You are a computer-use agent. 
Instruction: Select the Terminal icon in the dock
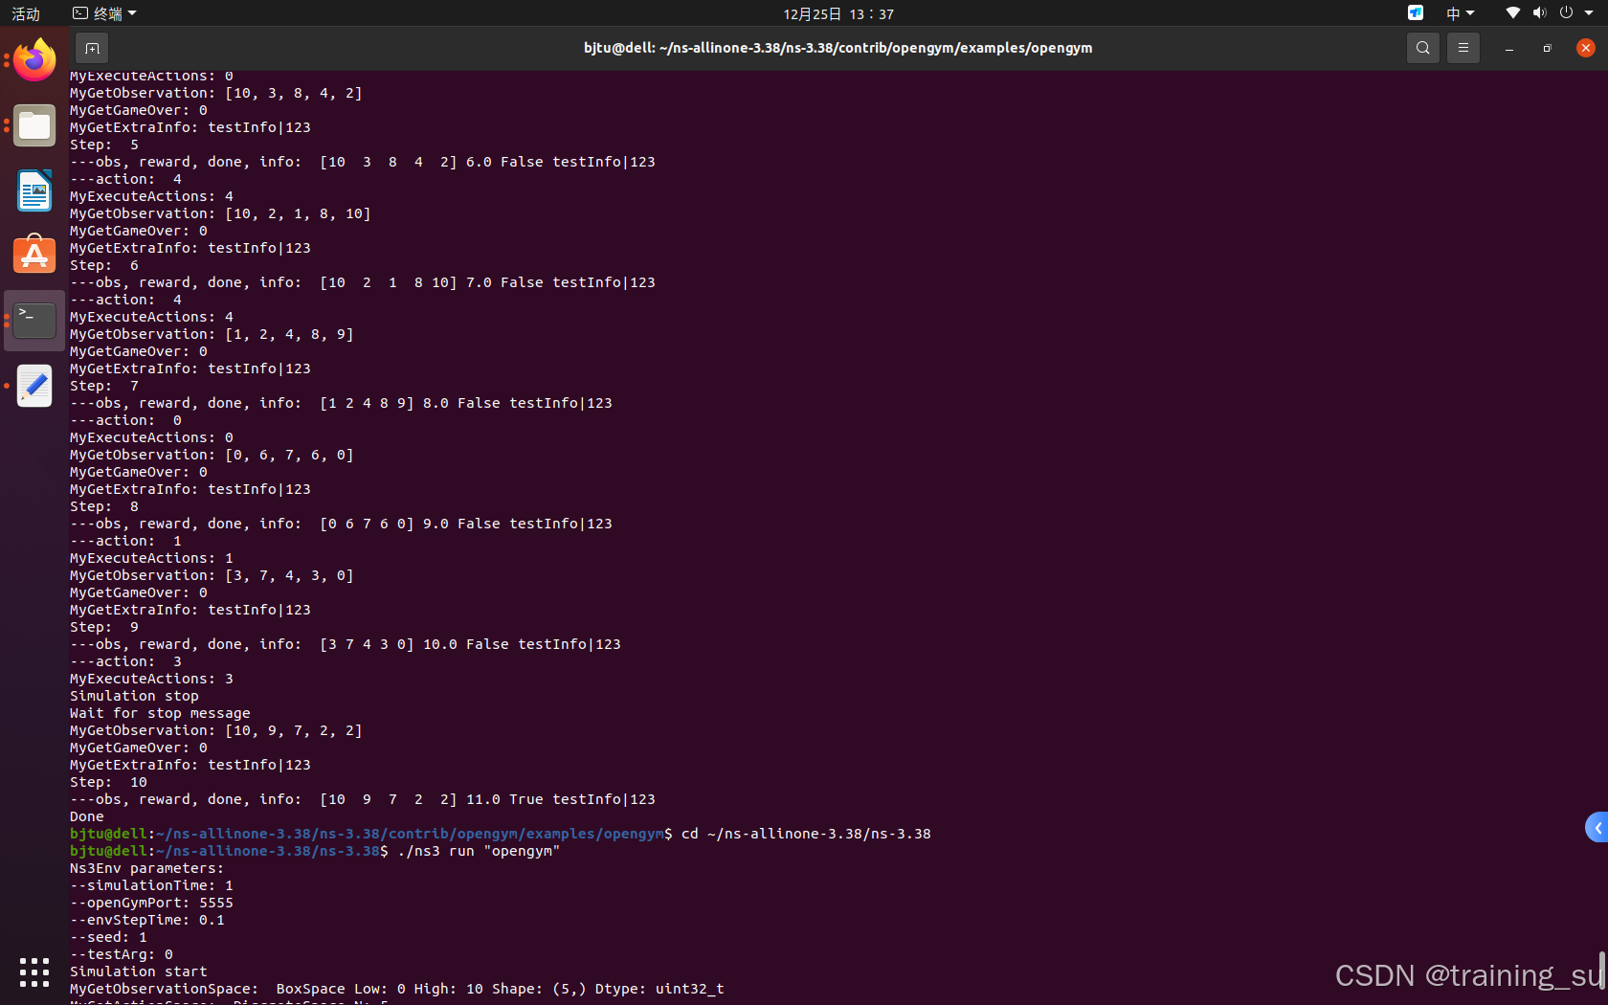(x=34, y=320)
